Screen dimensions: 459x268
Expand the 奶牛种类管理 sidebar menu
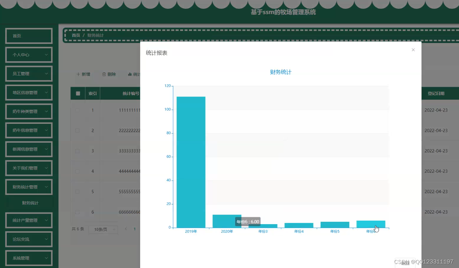coord(29,112)
